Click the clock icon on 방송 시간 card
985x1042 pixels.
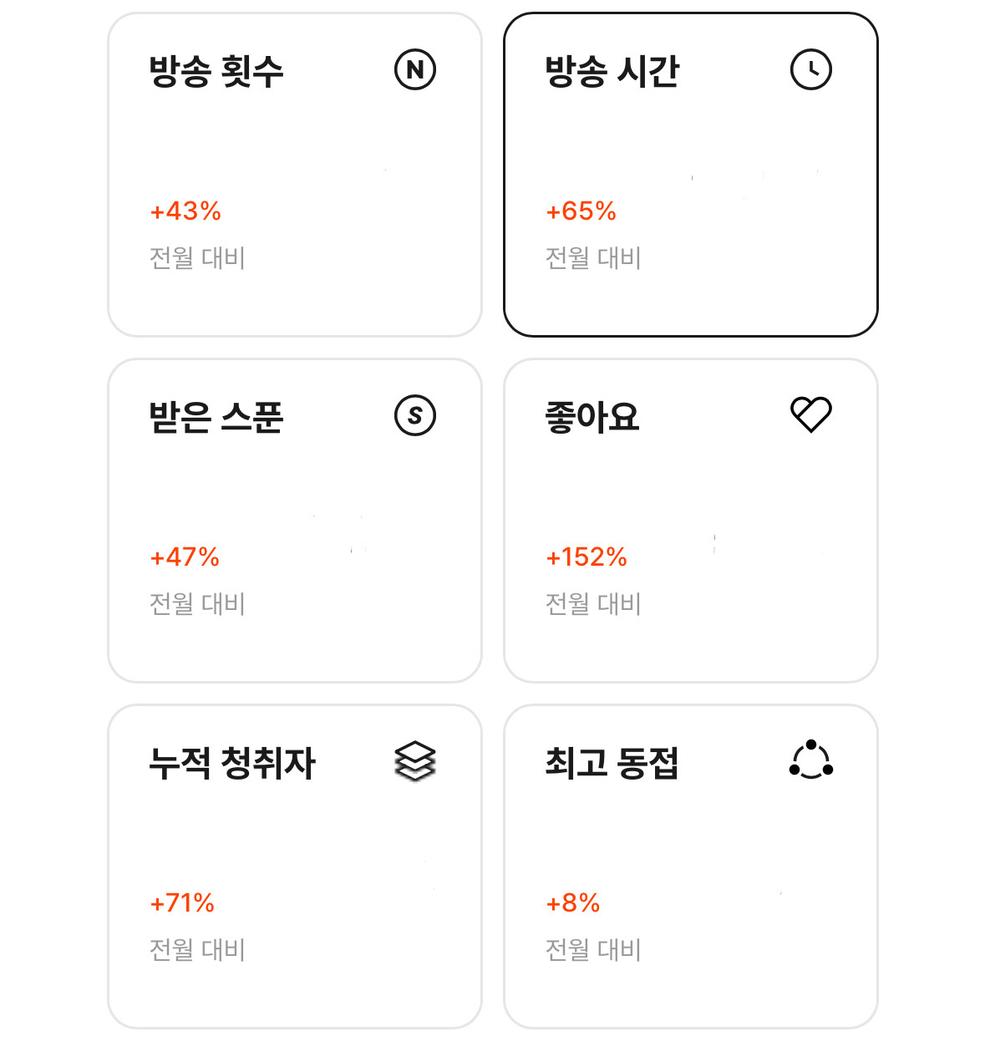pyautogui.click(x=811, y=69)
